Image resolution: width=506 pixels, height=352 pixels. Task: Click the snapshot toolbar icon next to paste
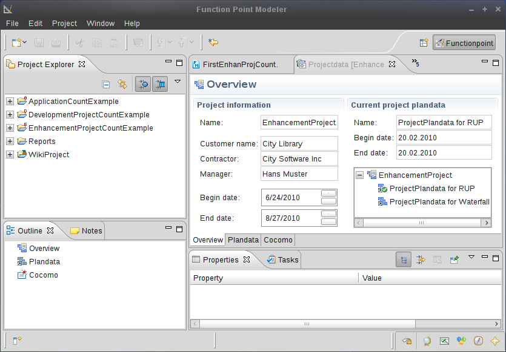pos(138,42)
